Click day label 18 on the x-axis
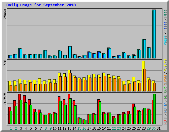Screen dimensions: 169x132 (x=94, y=128)
